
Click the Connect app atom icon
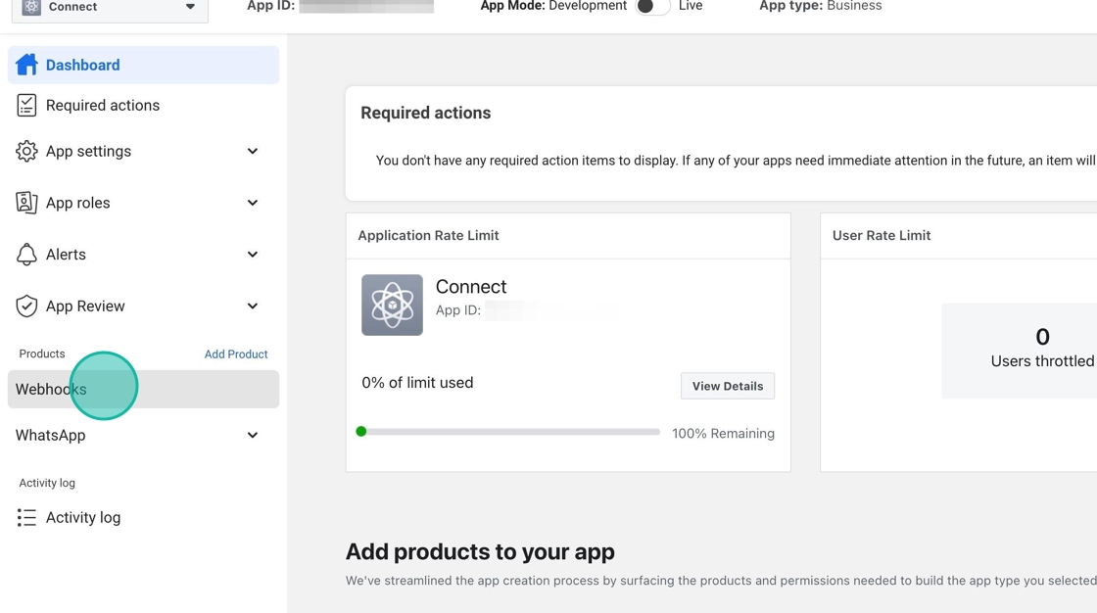pos(392,305)
